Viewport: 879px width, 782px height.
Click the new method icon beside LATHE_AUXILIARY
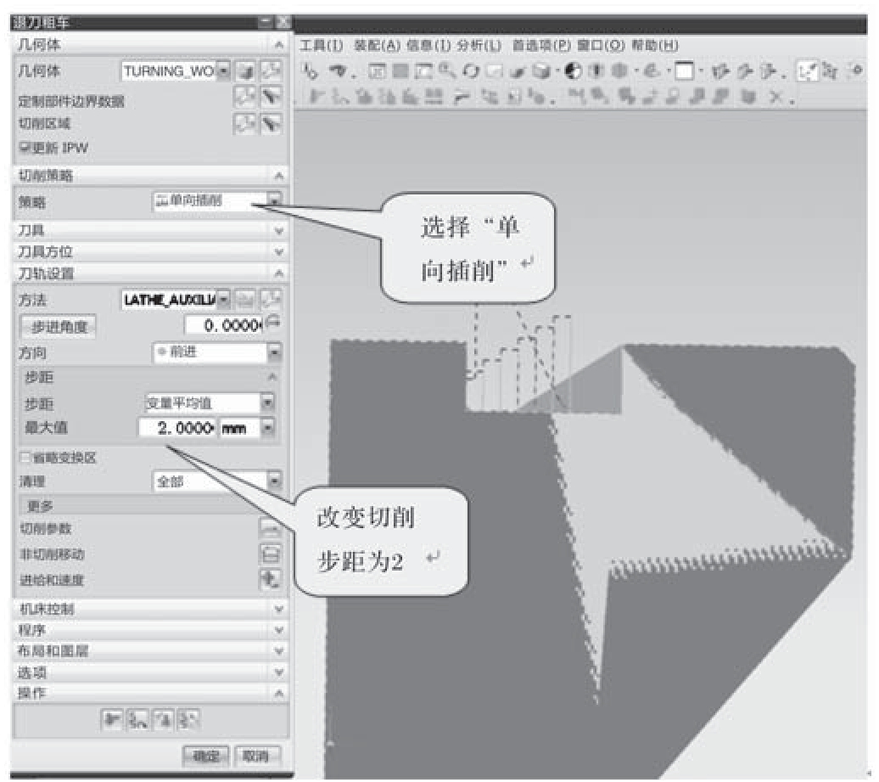pyautogui.click(x=244, y=300)
